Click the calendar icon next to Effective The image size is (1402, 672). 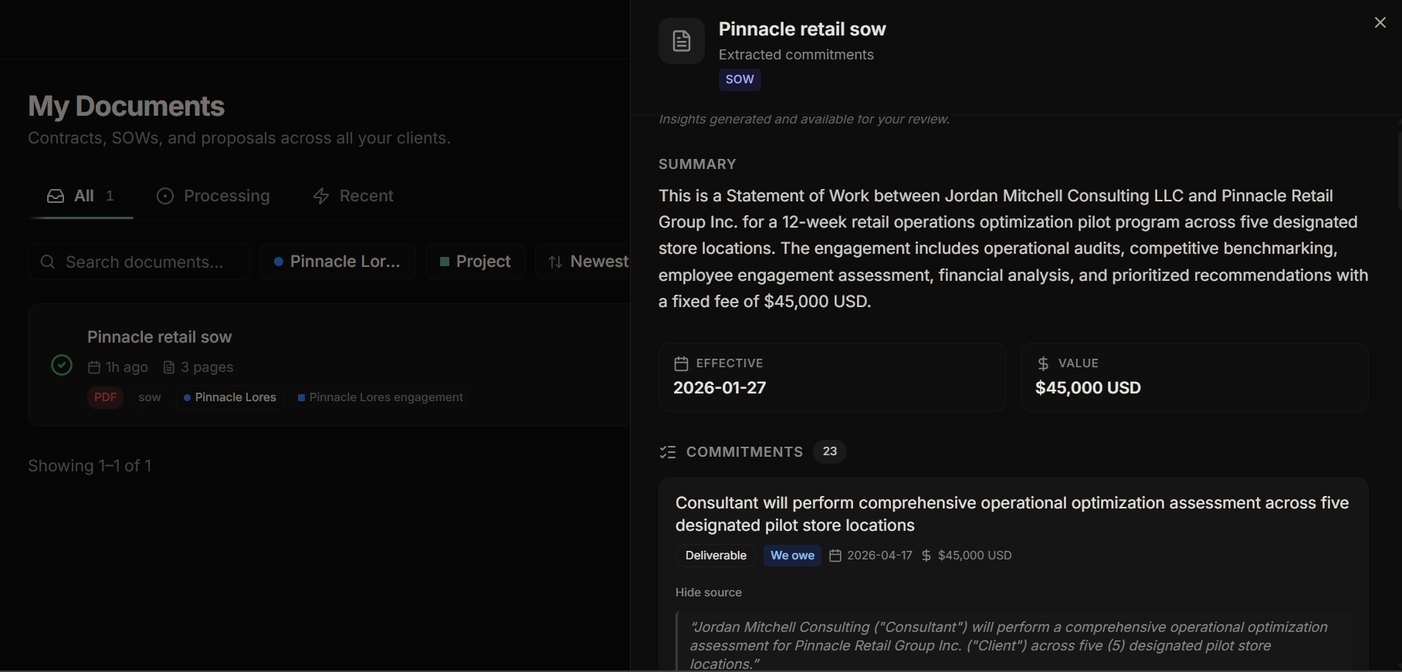681,363
